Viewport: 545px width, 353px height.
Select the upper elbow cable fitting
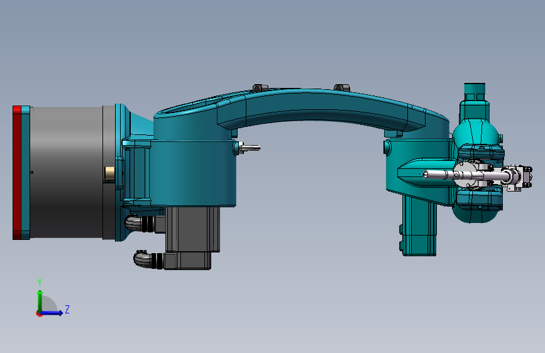[x=139, y=223]
